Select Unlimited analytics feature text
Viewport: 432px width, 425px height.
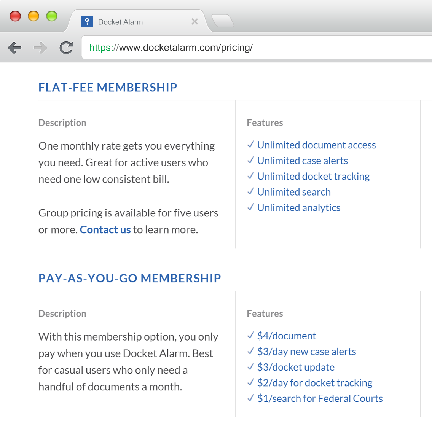pyautogui.click(x=299, y=208)
